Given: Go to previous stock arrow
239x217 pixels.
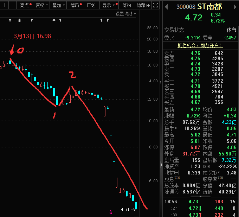Looking at the screenshot, I should (x=167, y=7).
